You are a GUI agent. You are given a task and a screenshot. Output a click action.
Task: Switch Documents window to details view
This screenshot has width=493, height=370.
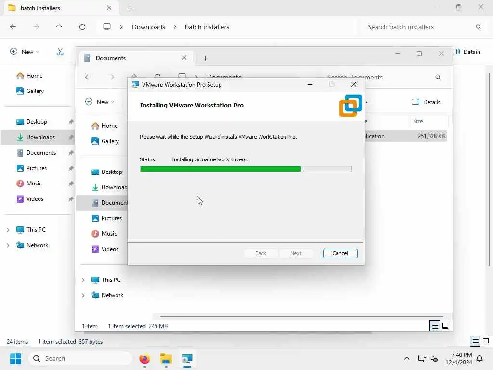435,326
